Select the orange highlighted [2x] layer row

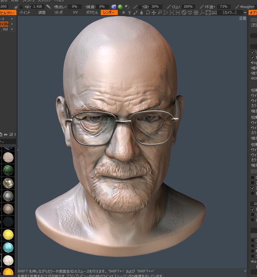(x=4, y=24)
